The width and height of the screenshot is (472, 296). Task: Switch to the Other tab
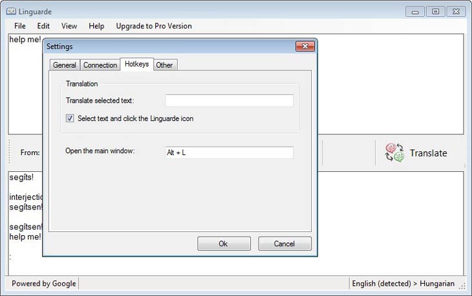[x=164, y=65]
